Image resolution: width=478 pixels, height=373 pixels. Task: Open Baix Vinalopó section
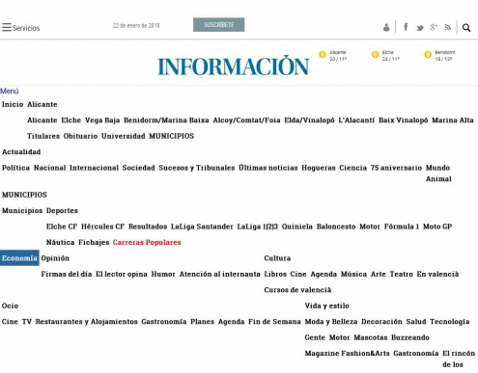[x=403, y=120]
